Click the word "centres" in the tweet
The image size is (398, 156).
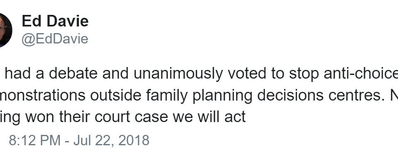(354, 96)
